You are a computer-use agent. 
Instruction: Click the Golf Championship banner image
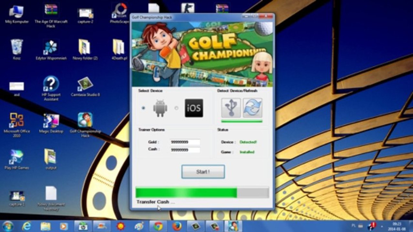coord(202,54)
